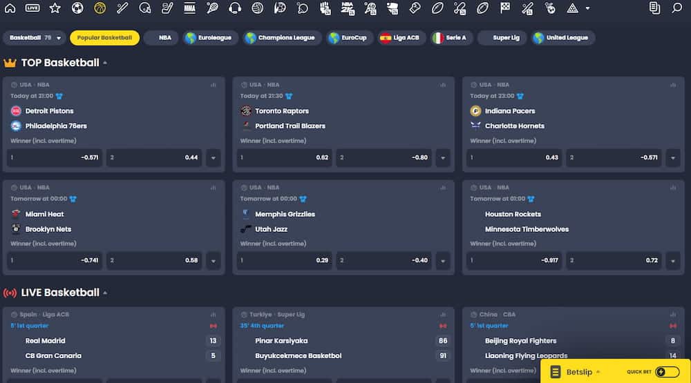Bet on Philadelphia 76ers at 0.44
The width and height of the screenshot is (691, 383).
[x=154, y=157]
